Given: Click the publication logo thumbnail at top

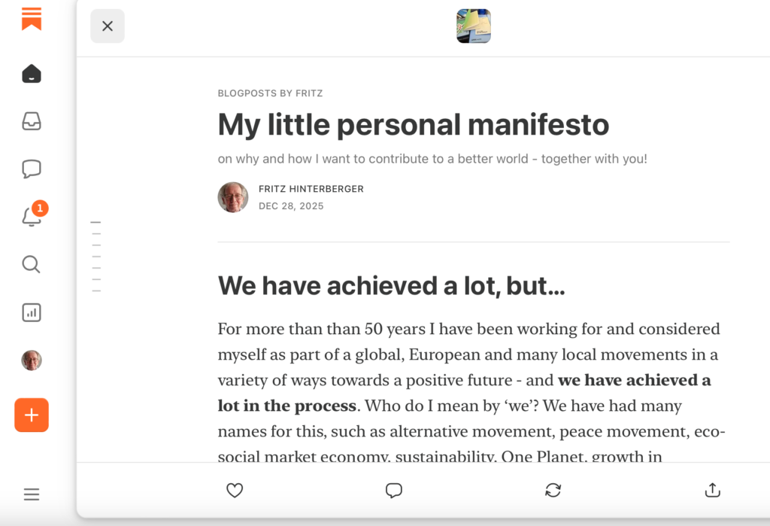Looking at the screenshot, I should coord(474,26).
